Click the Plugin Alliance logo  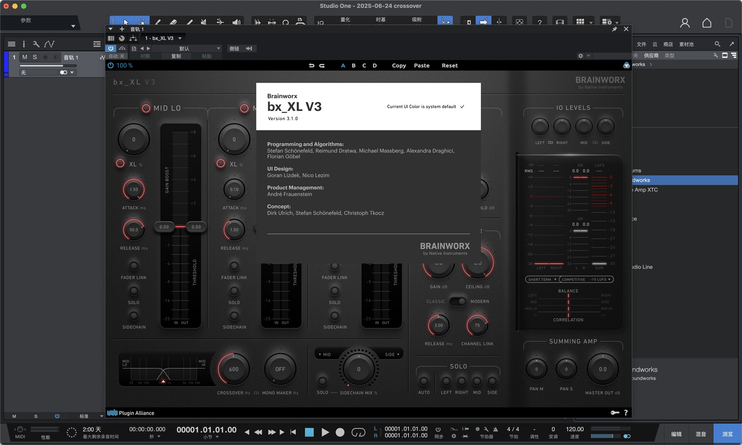[x=131, y=413]
